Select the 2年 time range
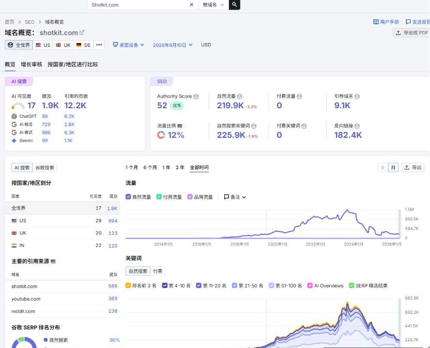 tap(180, 167)
